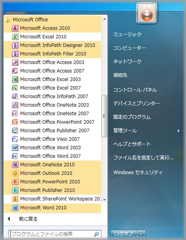Click the Office InfoPath 2007 icon
The image size is (186, 240).
[x=15, y=97]
